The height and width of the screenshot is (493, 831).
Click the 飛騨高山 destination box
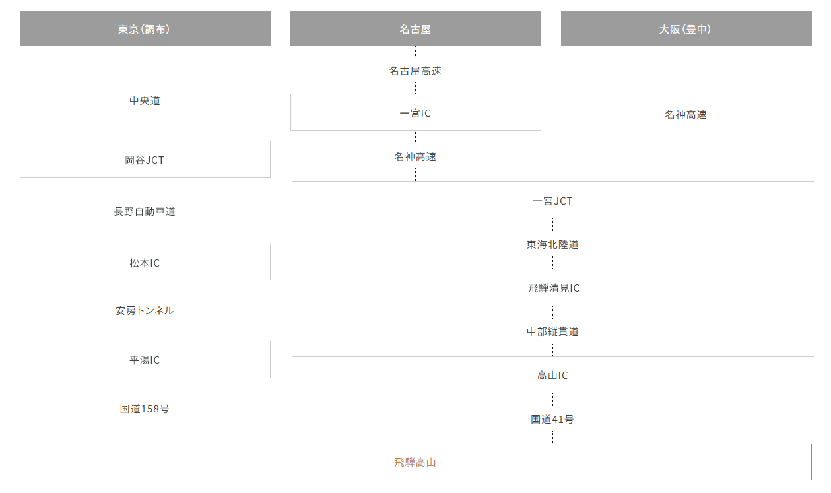coord(415,462)
